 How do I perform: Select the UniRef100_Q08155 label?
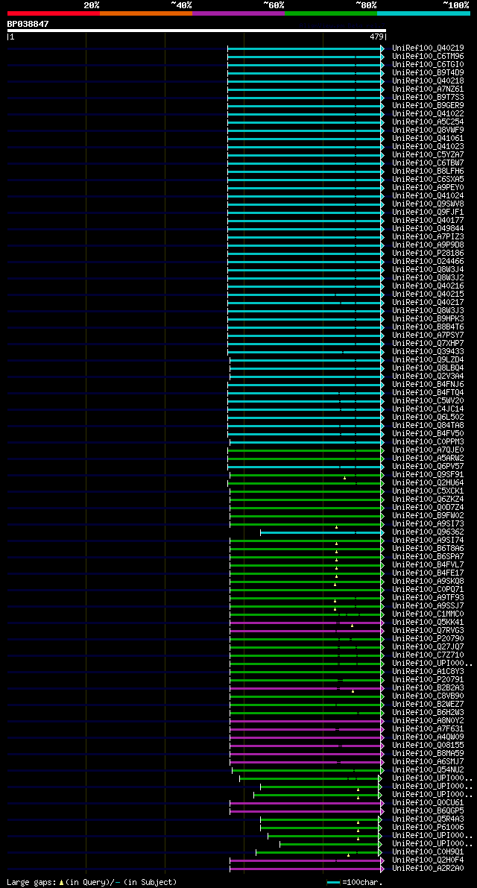[x=428, y=746]
